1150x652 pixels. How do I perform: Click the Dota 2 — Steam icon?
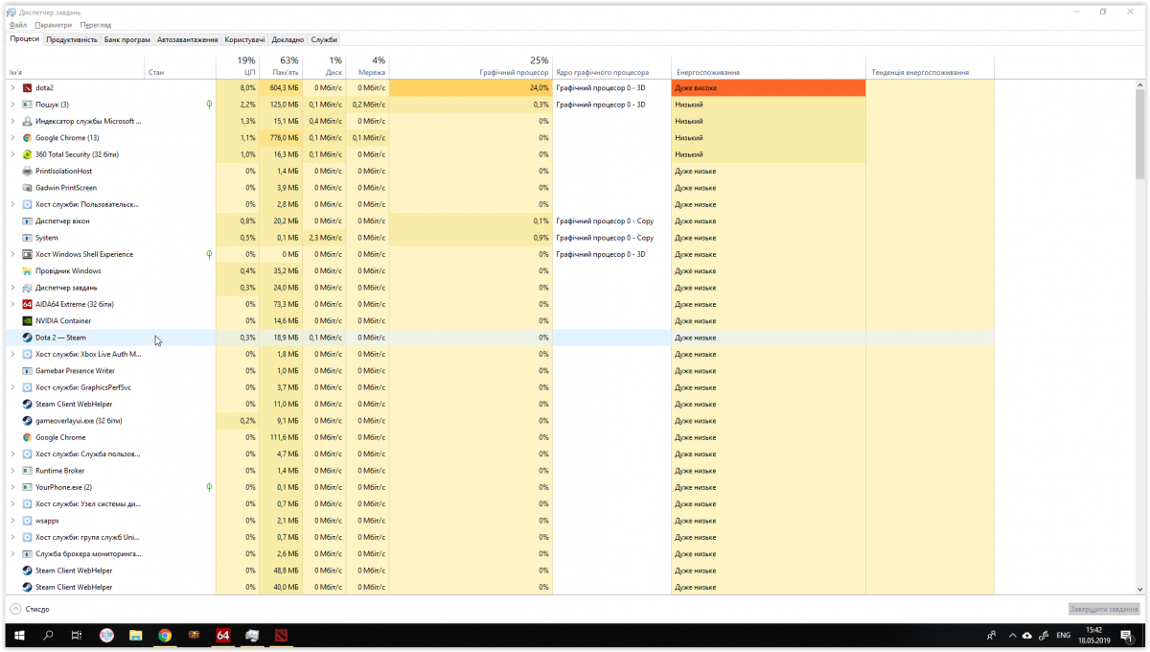27,338
